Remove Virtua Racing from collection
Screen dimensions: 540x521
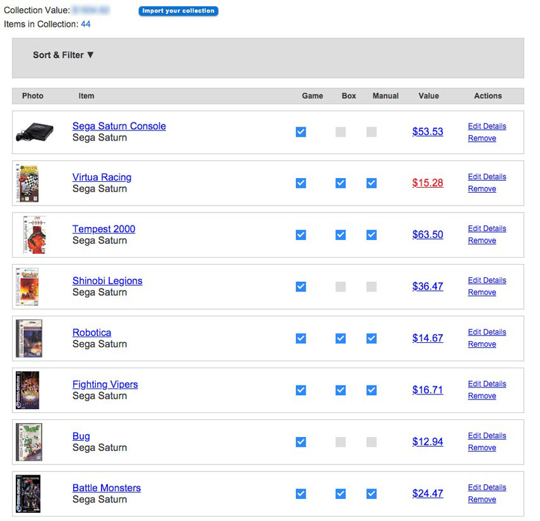pos(482,189)
